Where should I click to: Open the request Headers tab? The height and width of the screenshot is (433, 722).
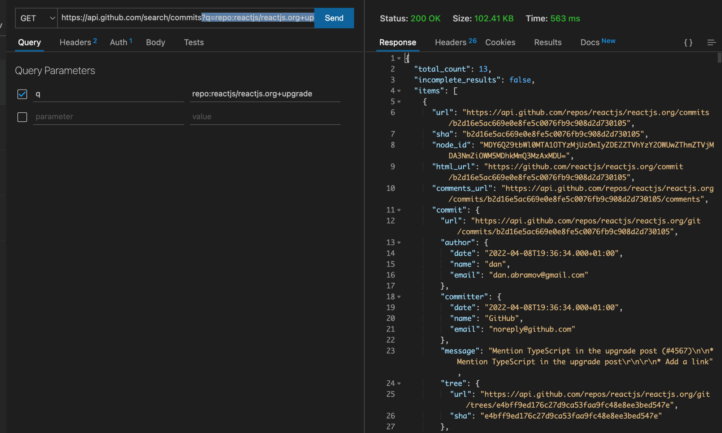pos(78,42)
